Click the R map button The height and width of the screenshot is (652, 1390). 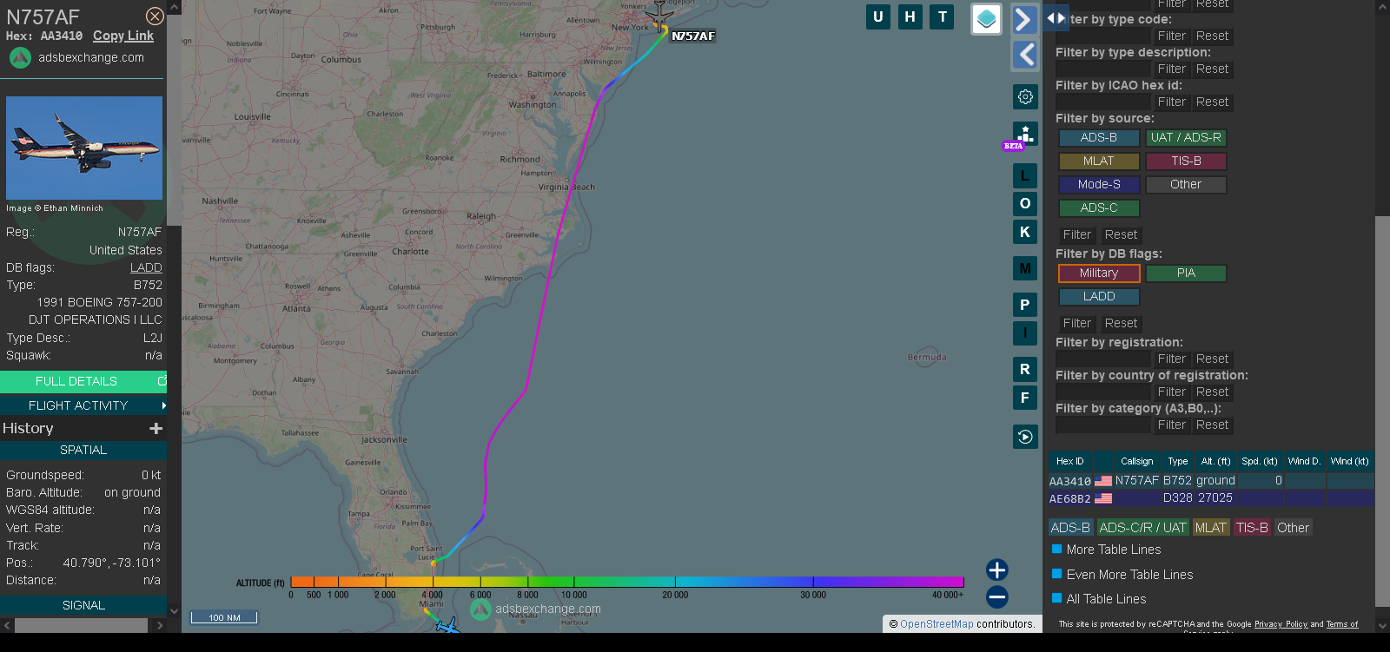tap(1025, 369)
